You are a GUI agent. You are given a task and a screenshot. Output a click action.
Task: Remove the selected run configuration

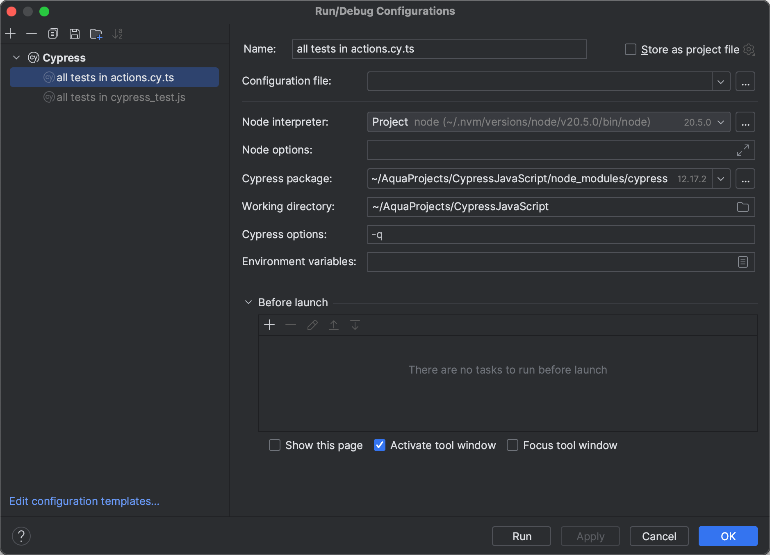pos(32,33)
